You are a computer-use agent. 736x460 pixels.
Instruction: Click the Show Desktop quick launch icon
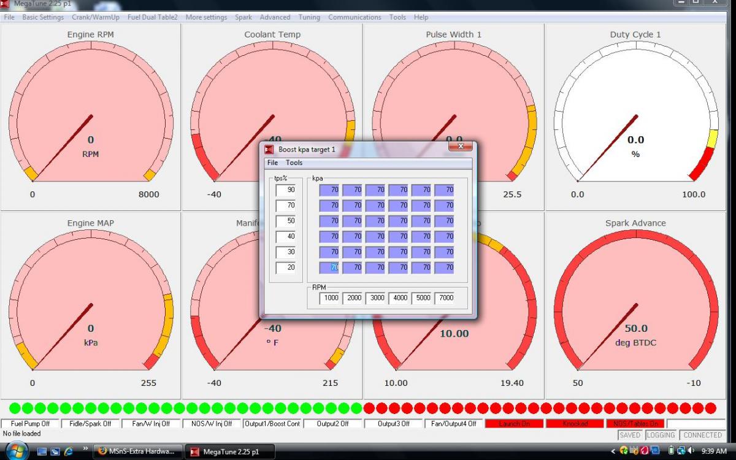[42, 451]
